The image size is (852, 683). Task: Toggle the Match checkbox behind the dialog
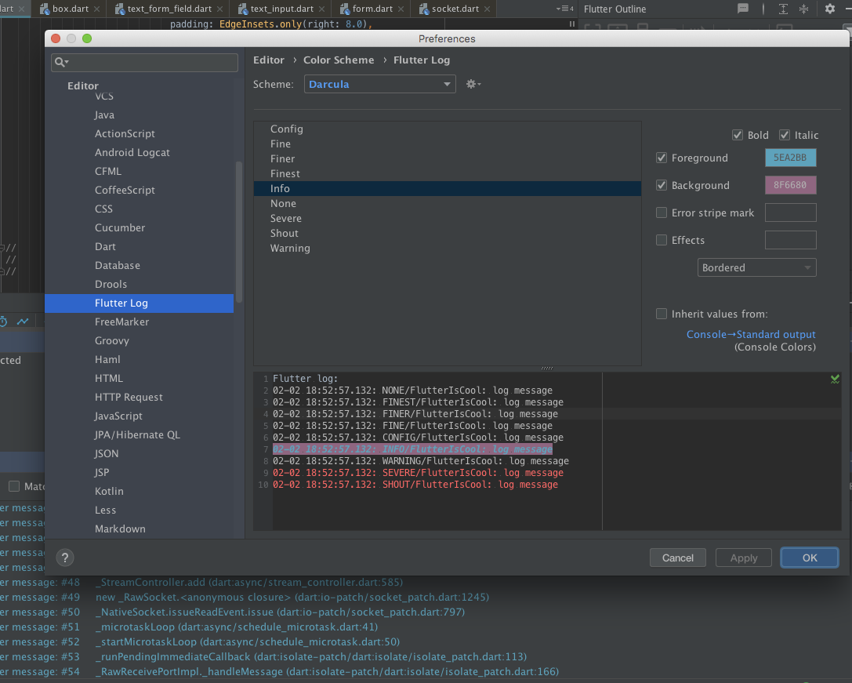click(14, 486)
